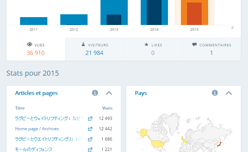Click the Articles et pages panel title

coord(36,93)
